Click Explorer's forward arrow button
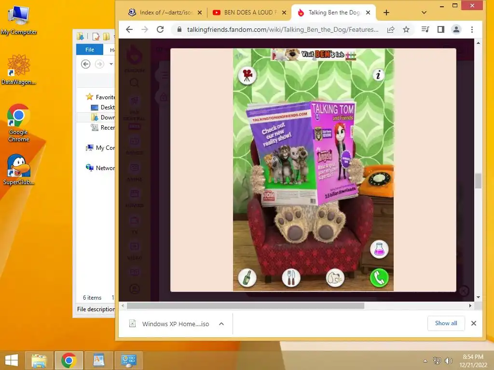 click(x=99, y=64)
